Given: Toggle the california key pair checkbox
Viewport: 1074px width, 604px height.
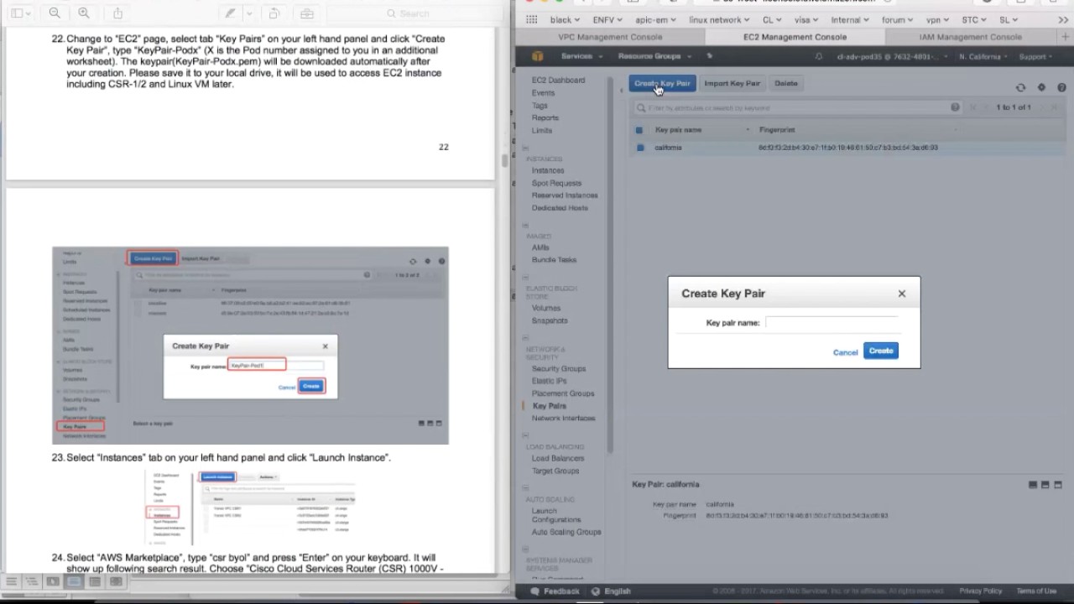Looking at the screenshot, I should point(639,148).
